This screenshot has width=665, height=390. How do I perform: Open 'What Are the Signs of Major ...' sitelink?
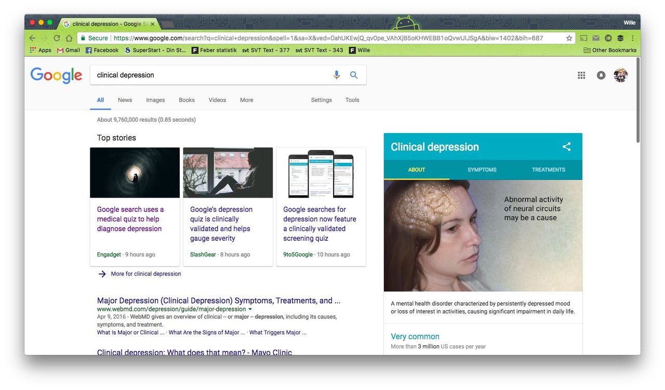coord(207,332)
